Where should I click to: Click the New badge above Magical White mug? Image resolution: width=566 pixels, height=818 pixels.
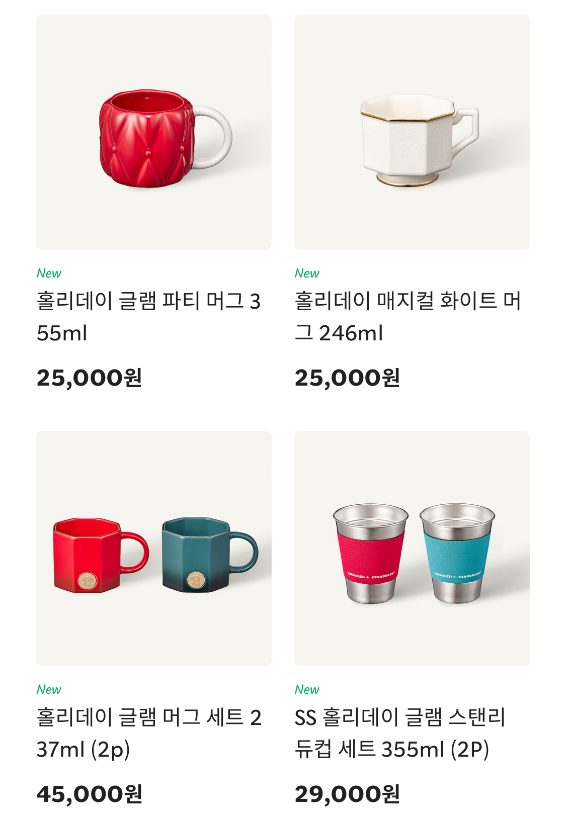tap(307, 273)
